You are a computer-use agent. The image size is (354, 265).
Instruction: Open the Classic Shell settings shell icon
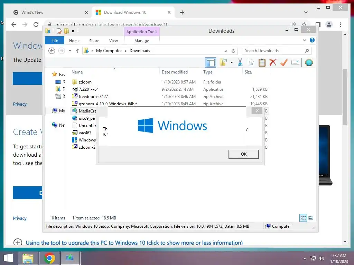coord(309,62)
